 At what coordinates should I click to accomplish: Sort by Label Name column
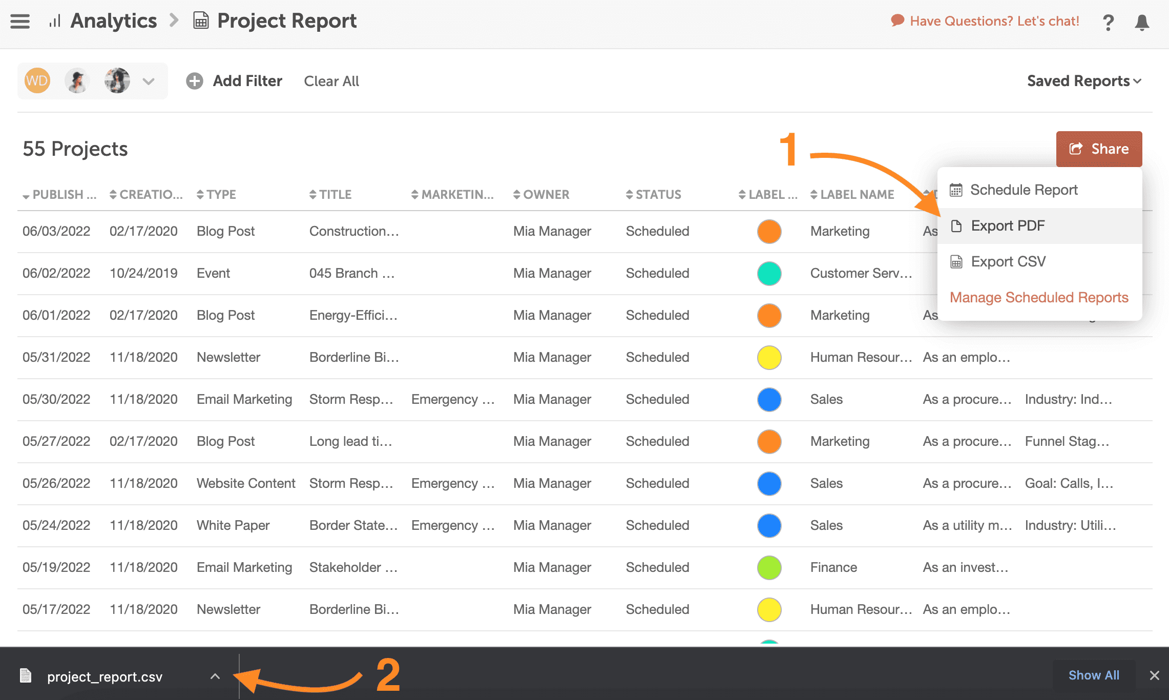coord(852,195)
